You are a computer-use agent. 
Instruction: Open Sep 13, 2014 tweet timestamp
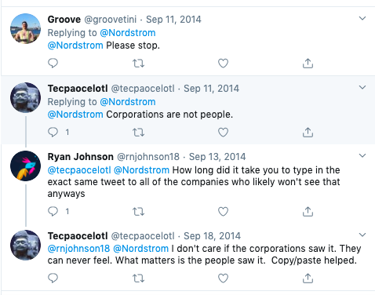point(217,157)
